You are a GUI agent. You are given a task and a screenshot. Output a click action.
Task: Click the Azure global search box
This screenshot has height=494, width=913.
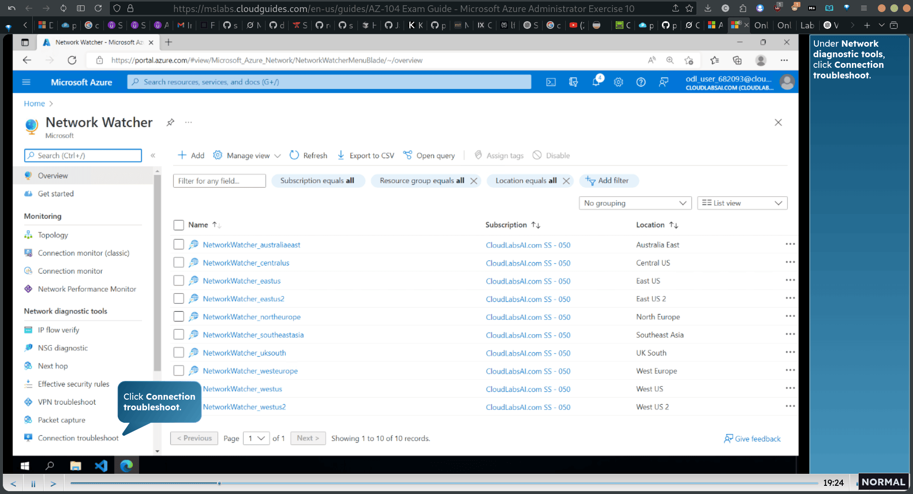click(330, 82)
